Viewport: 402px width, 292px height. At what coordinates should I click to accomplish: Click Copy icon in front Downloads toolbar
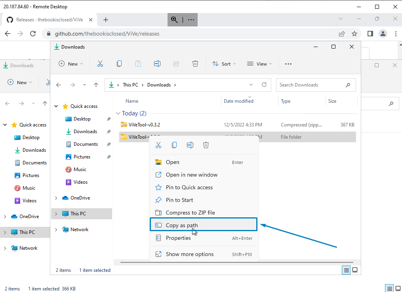coord(119,64)
